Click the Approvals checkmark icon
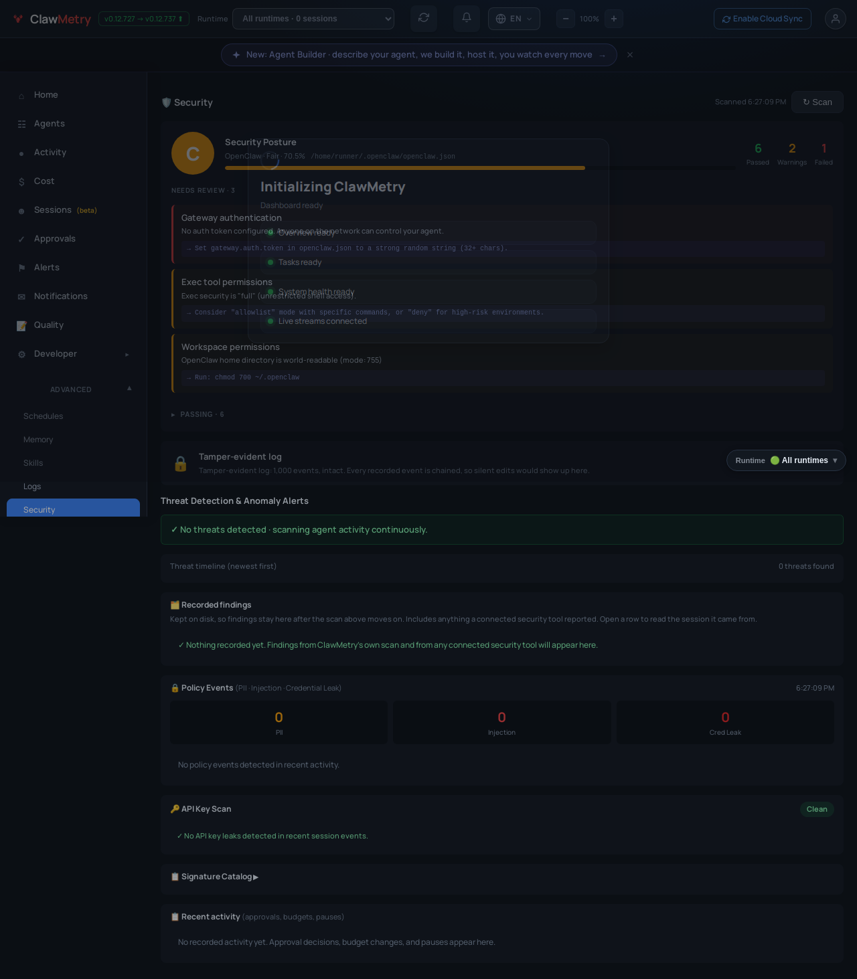Screen dimensions: 857x979 point(21,240)
